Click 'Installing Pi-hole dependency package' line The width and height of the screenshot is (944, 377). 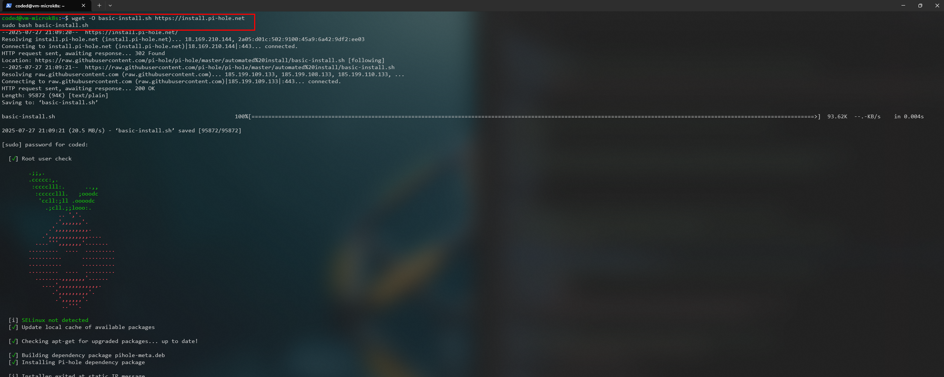77,362
